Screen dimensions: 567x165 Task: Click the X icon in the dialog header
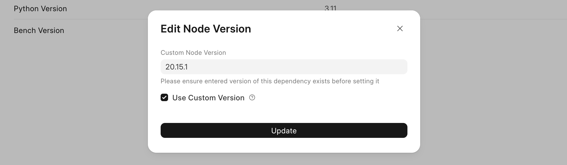(x=400, y=28)
